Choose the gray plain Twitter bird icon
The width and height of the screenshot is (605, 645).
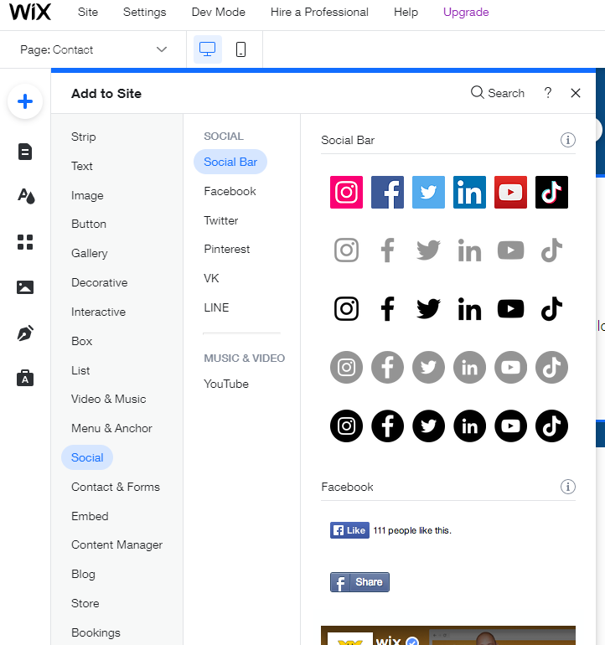(428, 250)
